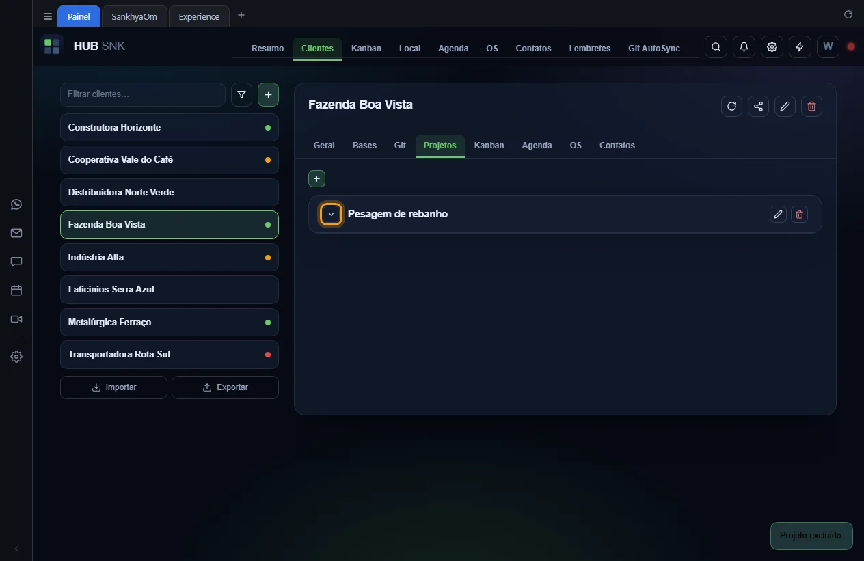Open the mail envelope icon in sidebar
Screen dimensions: 864x561
pyautogui.click(x=16, y=233)
